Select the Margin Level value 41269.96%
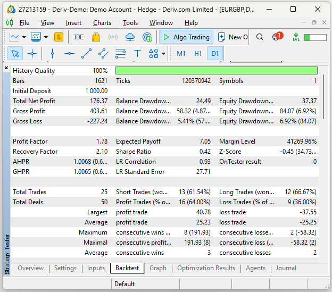 click(x=302, y=141)
